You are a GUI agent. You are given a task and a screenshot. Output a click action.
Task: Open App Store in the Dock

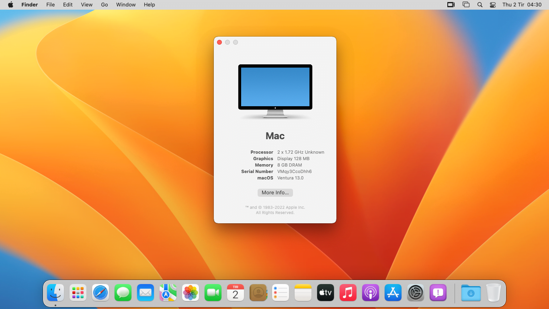(x=393, y=293)
